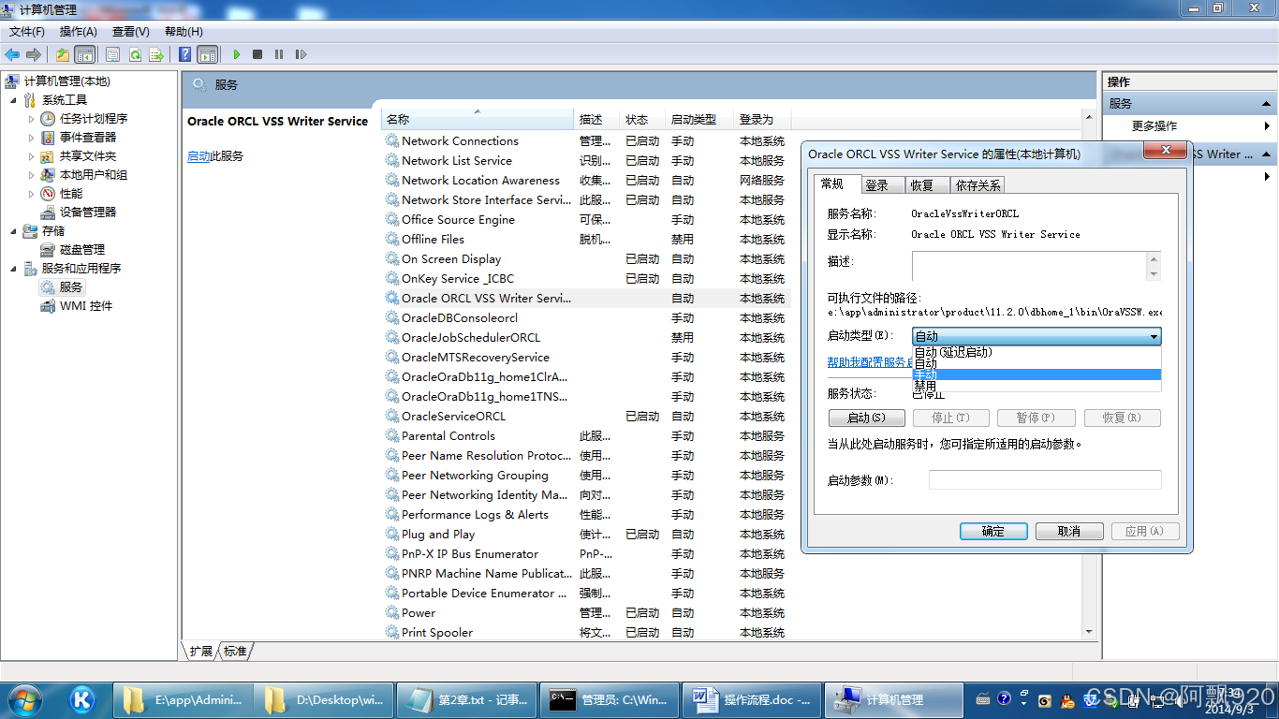Select 共享文件夹 in the console tree
The width and height of the screenshot is (1279, 719).
click(88, 156)
